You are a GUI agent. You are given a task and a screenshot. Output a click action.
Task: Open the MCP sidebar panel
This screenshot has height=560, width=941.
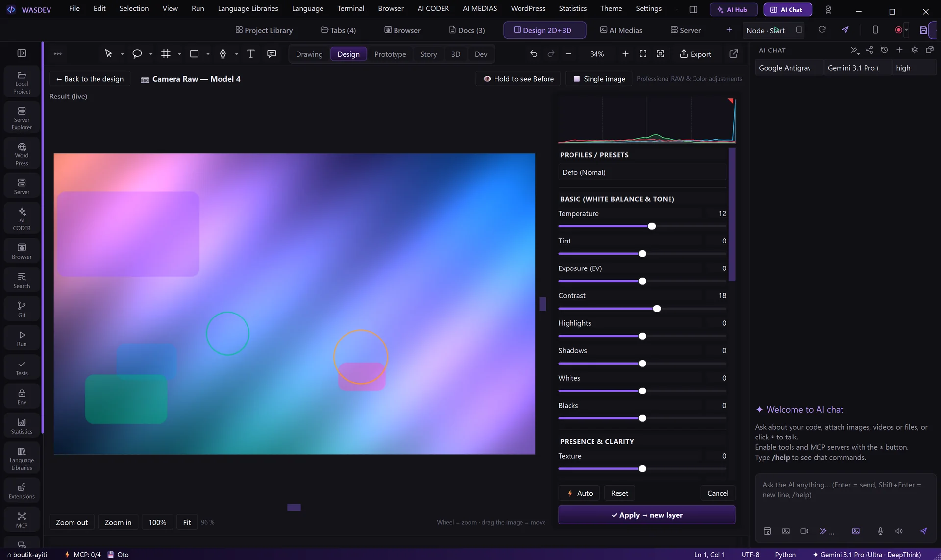pyautogui.click(x=22, y=520)
